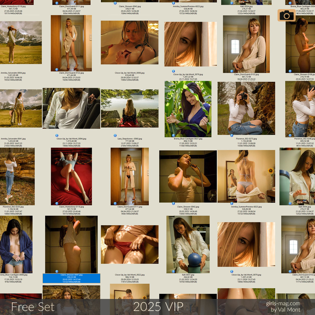Click the info icon on Florence_002-0246 thumbnail
This screenshot has width=315, height=315.
[x=290, y=135]
